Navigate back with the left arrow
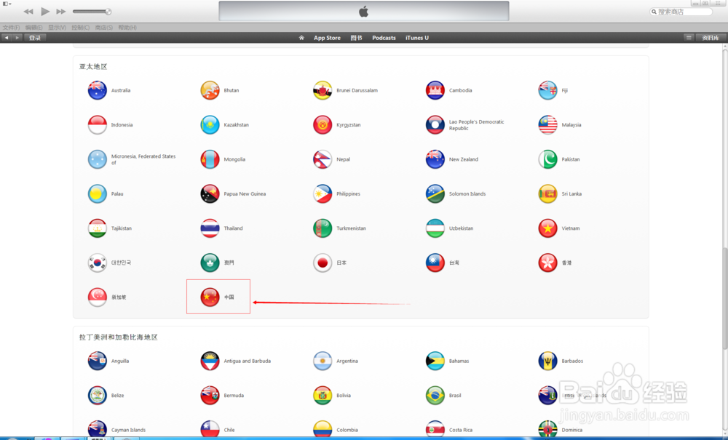Screen dimensions: 728x440 [x=7, y=38]
